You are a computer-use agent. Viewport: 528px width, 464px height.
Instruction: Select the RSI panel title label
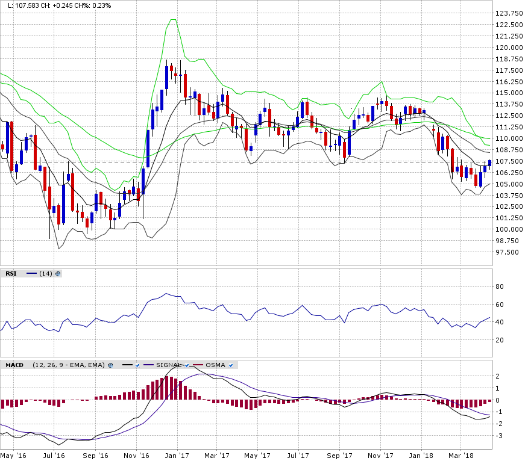[11, 273]
